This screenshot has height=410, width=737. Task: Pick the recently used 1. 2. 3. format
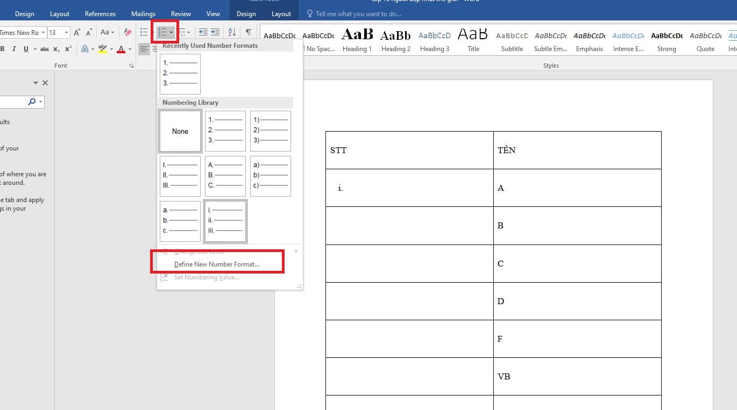180,74
